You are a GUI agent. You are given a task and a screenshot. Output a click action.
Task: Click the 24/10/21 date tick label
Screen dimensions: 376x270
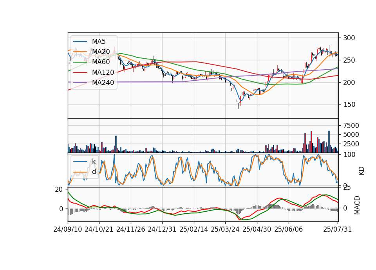point(99,229)
